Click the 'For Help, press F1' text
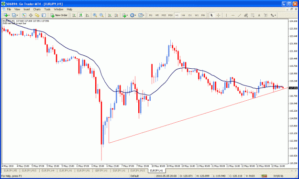 pyautogui.click(x=11, y=176)
